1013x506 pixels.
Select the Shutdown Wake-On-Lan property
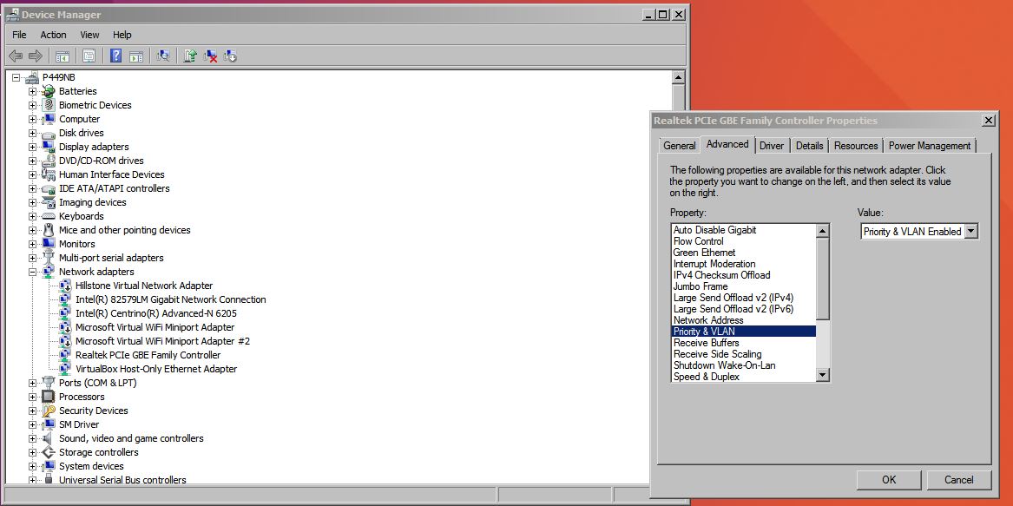point(744,365)
